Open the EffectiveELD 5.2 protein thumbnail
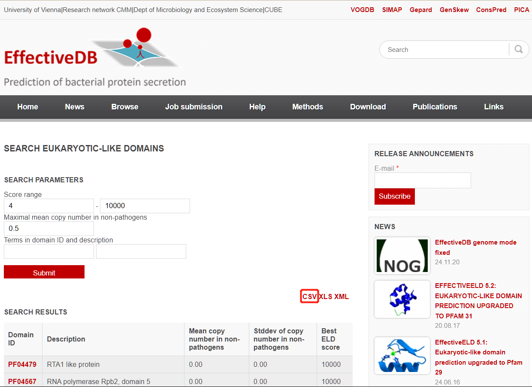This screenshot has height=387, width=532. pyautogui.click(x=402, y=299)
